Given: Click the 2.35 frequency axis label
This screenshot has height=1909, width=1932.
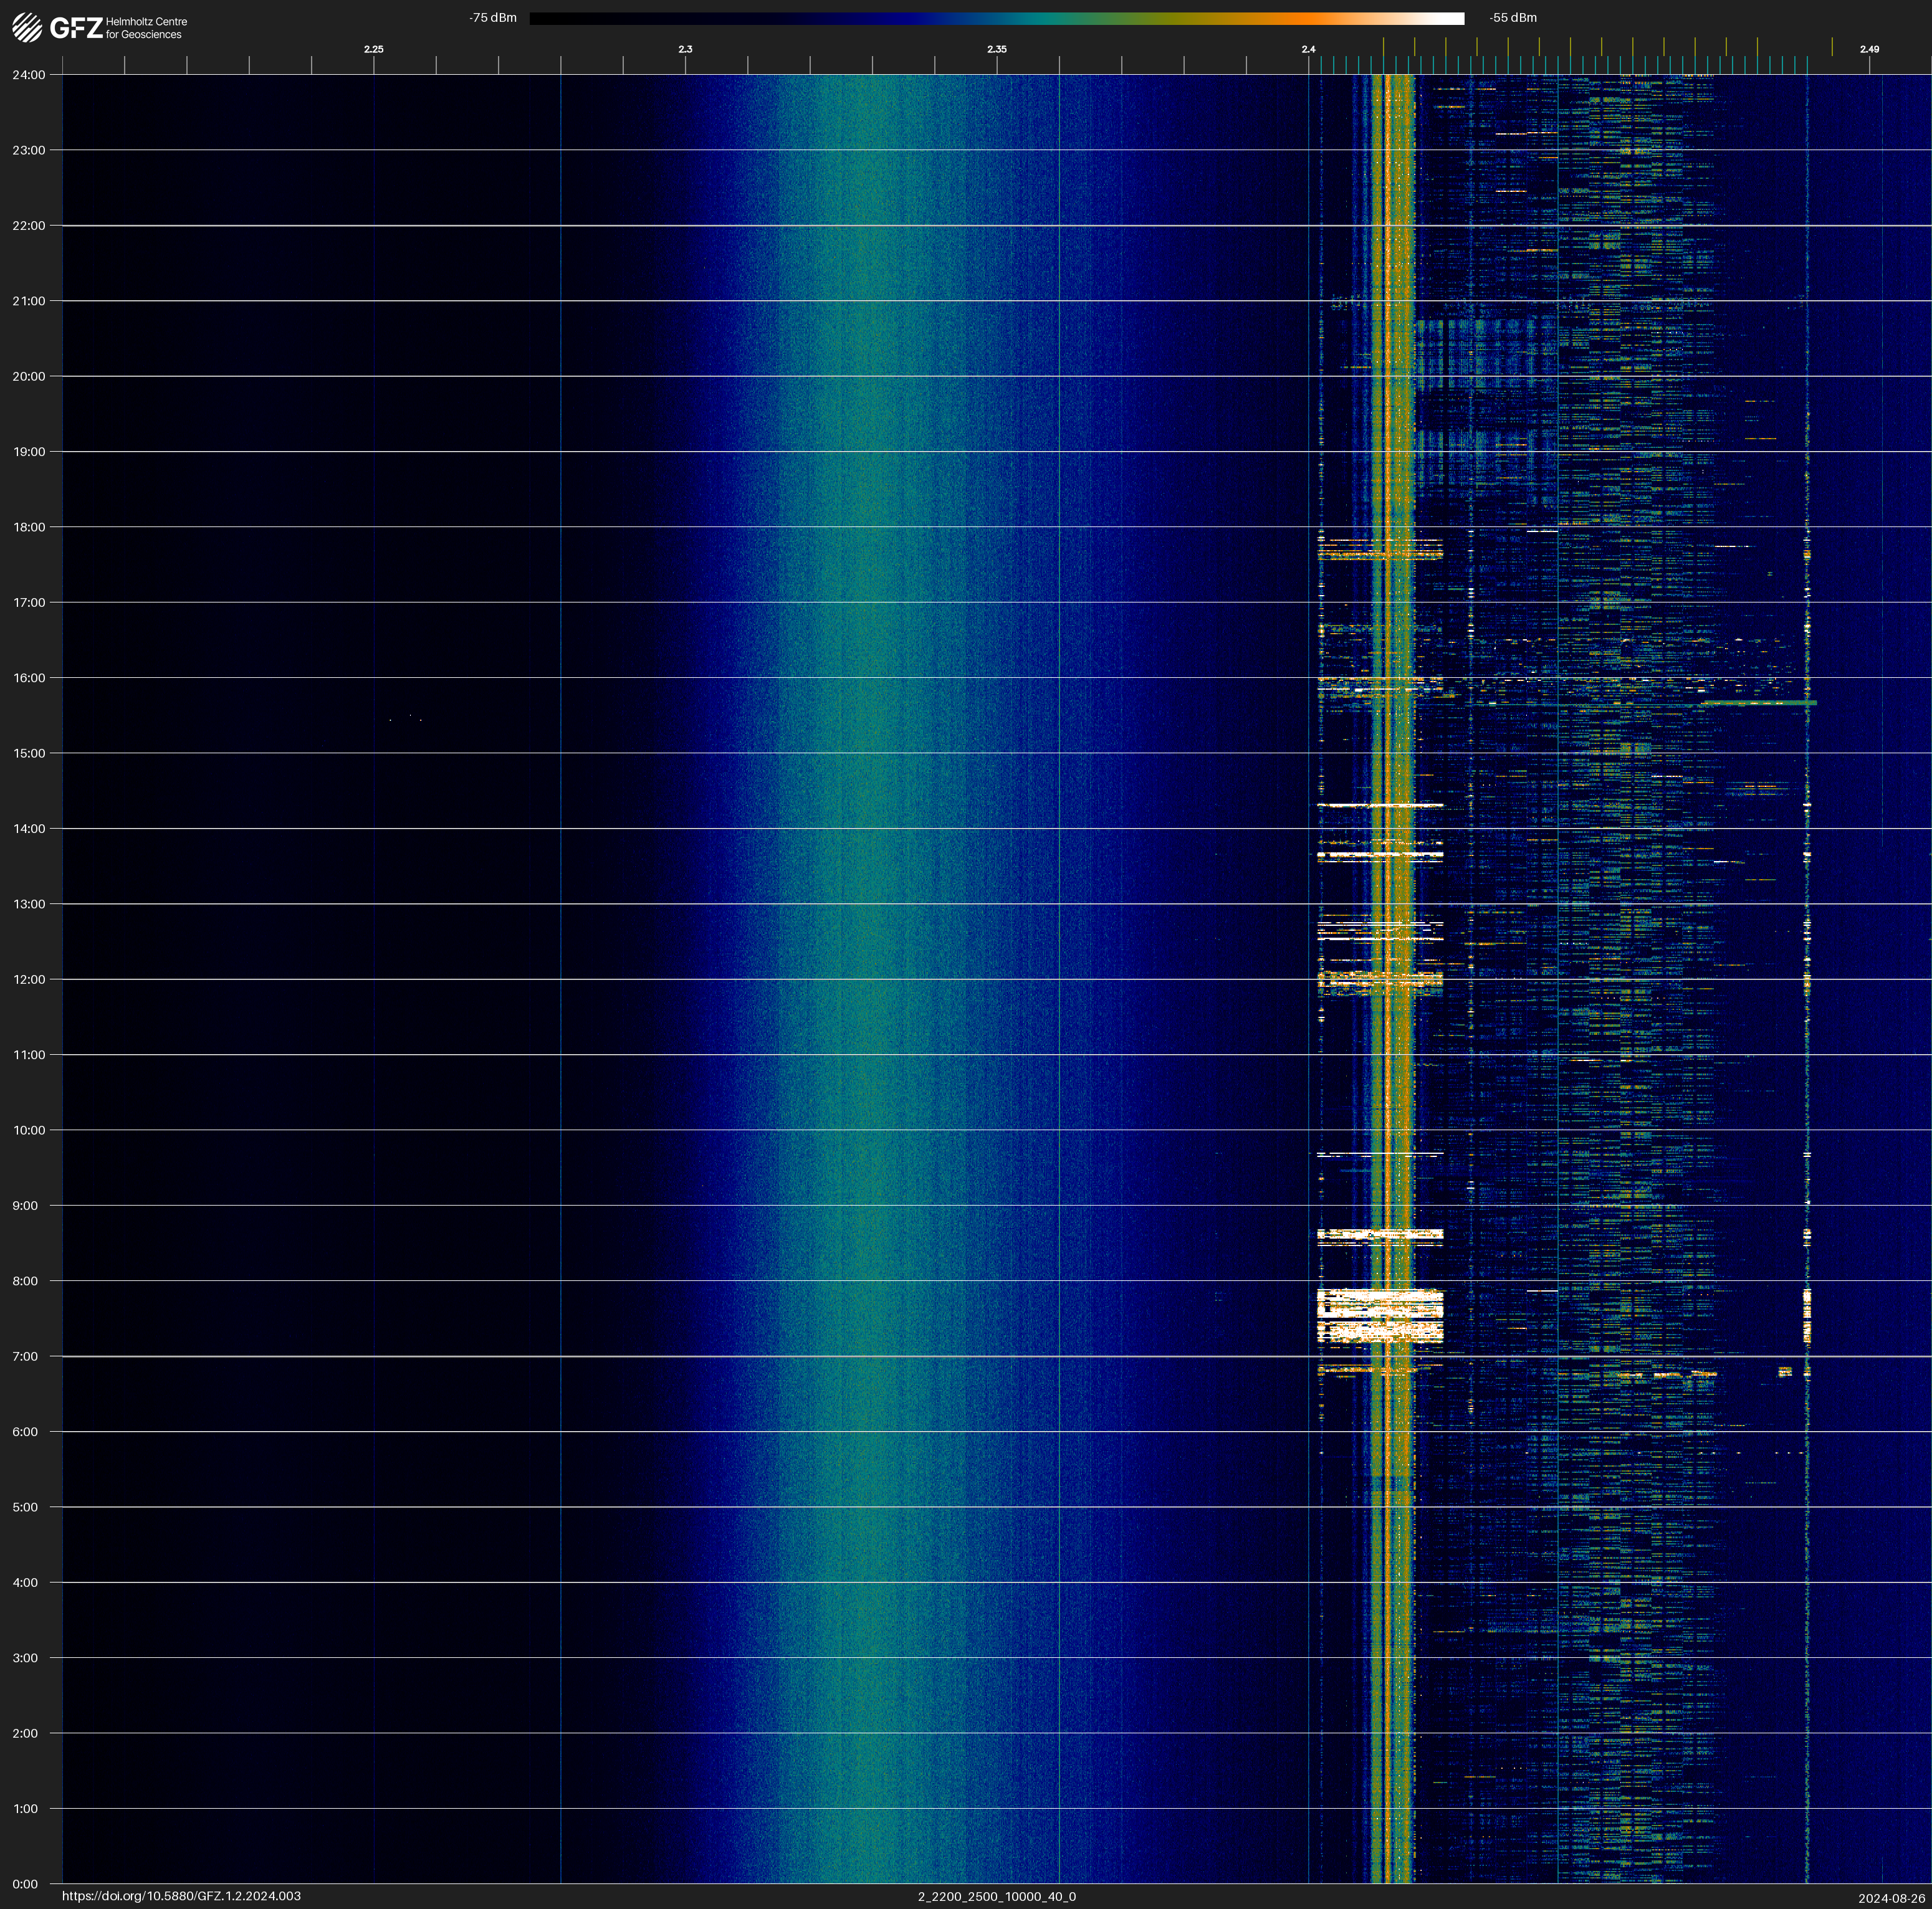Looking at the screenshot, I should click(x=996, y=49).
